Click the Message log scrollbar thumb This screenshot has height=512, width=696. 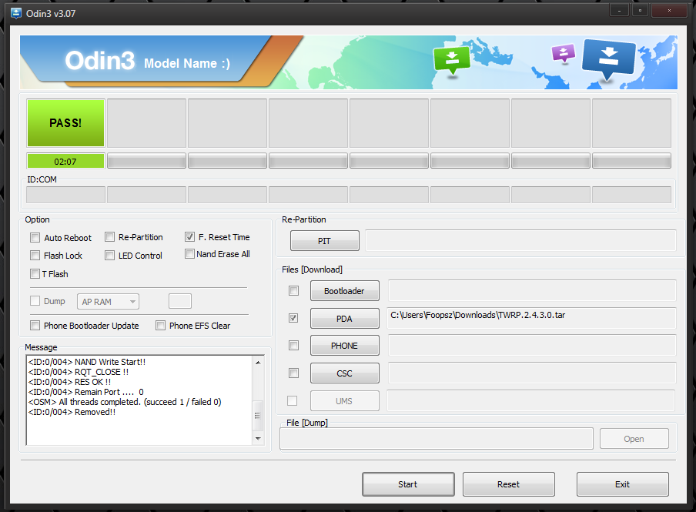pos(257,416)
